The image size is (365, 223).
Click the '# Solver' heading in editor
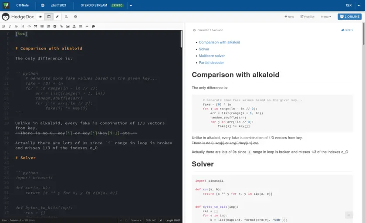pos(25,158)
